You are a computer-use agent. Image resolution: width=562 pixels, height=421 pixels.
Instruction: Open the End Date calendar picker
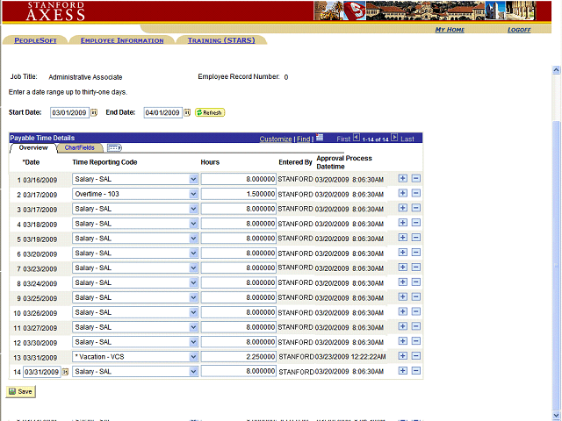pyautogui.click(x=187, y=112)
